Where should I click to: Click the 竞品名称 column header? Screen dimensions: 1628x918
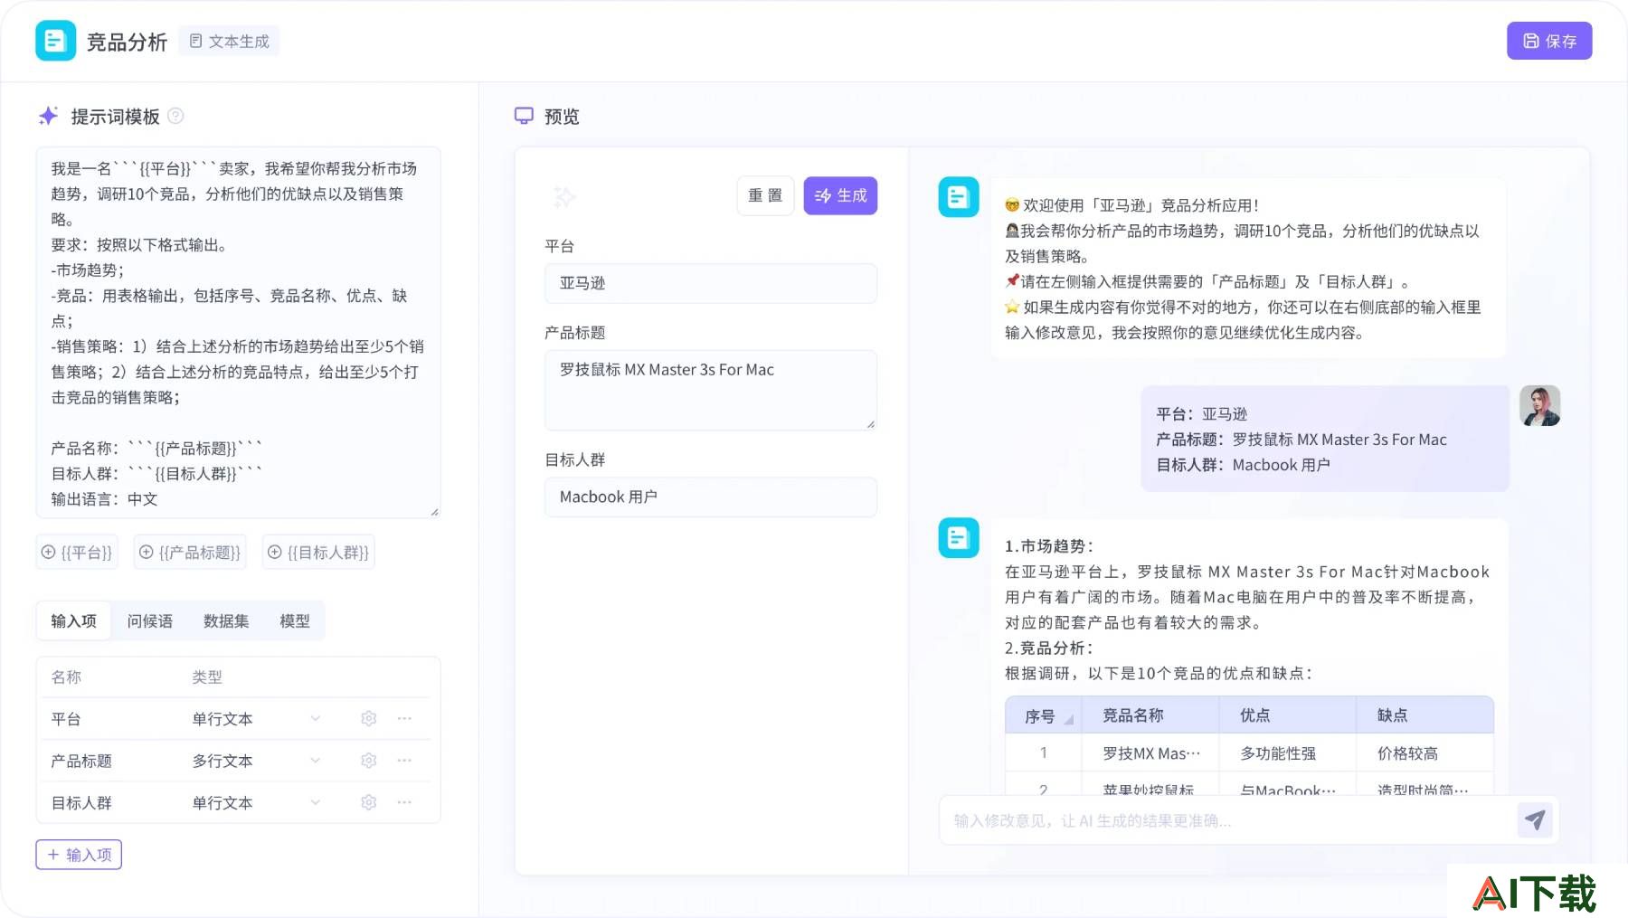coord(1150,715)
